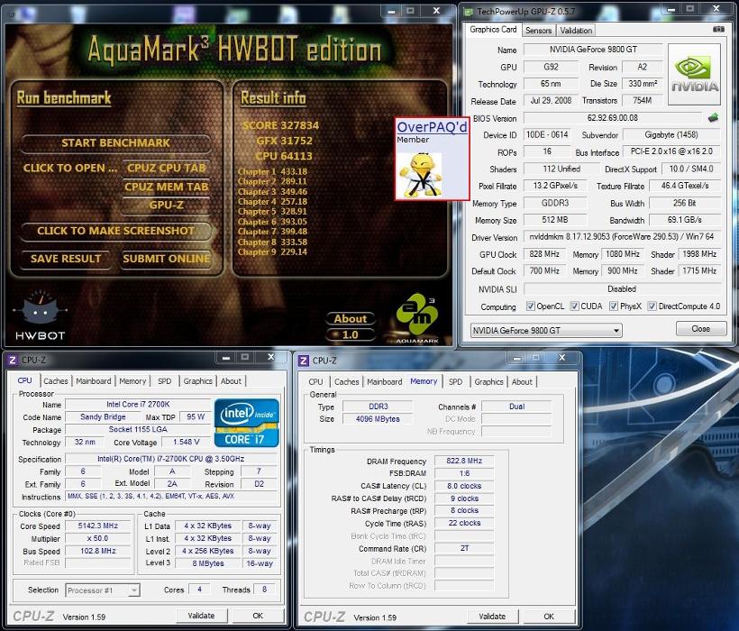Click the right CPU-Z window title icon
The width and height of the screenshot is (739, 631).
click(x=304, y=361)
